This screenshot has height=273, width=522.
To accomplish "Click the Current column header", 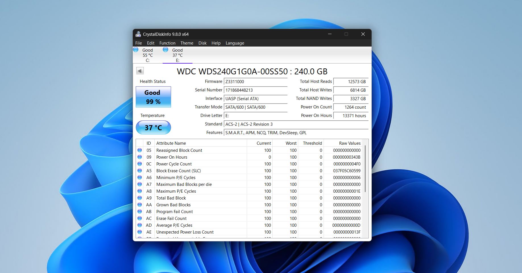I will (x=260, y=143).
